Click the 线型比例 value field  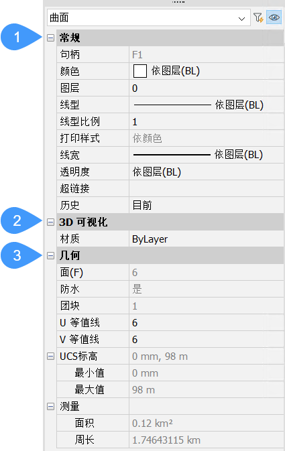click(207, 122)
